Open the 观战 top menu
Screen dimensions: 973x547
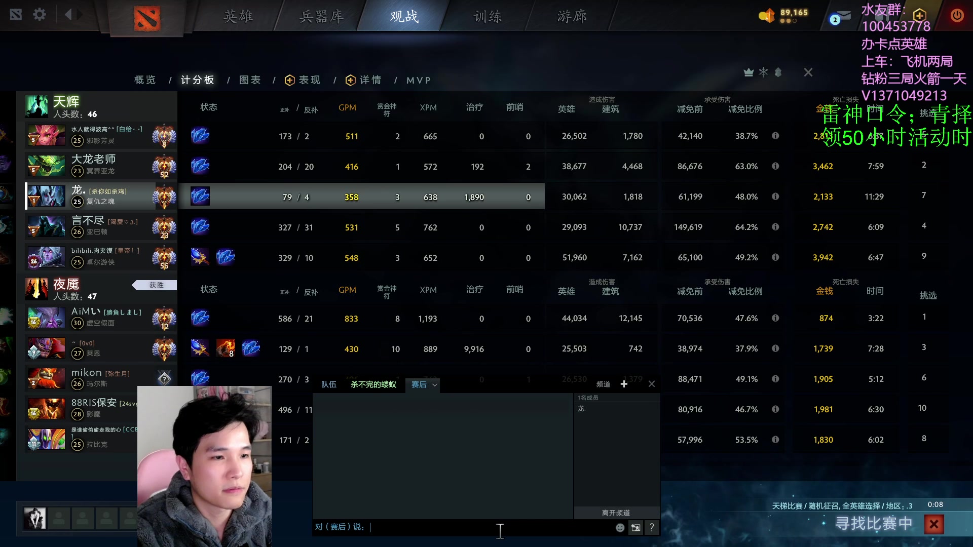(x=404, y=17)
